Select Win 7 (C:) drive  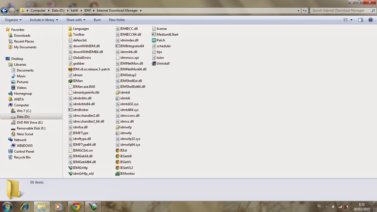(x=24, y=111)
